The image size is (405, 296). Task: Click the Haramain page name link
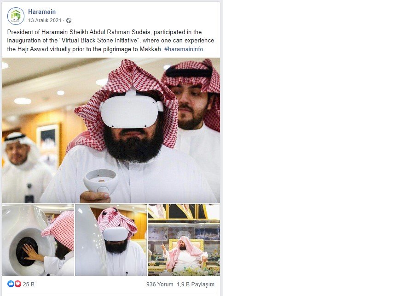click(42, 12)
